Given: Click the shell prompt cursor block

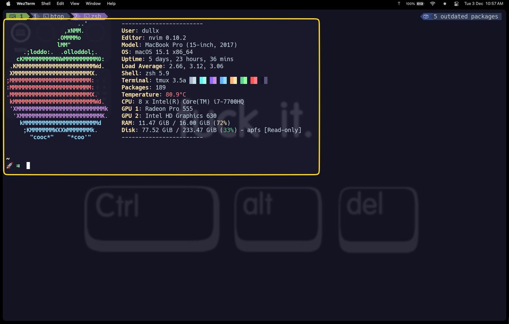Looking at the screenshot, I should coord(28,165).
